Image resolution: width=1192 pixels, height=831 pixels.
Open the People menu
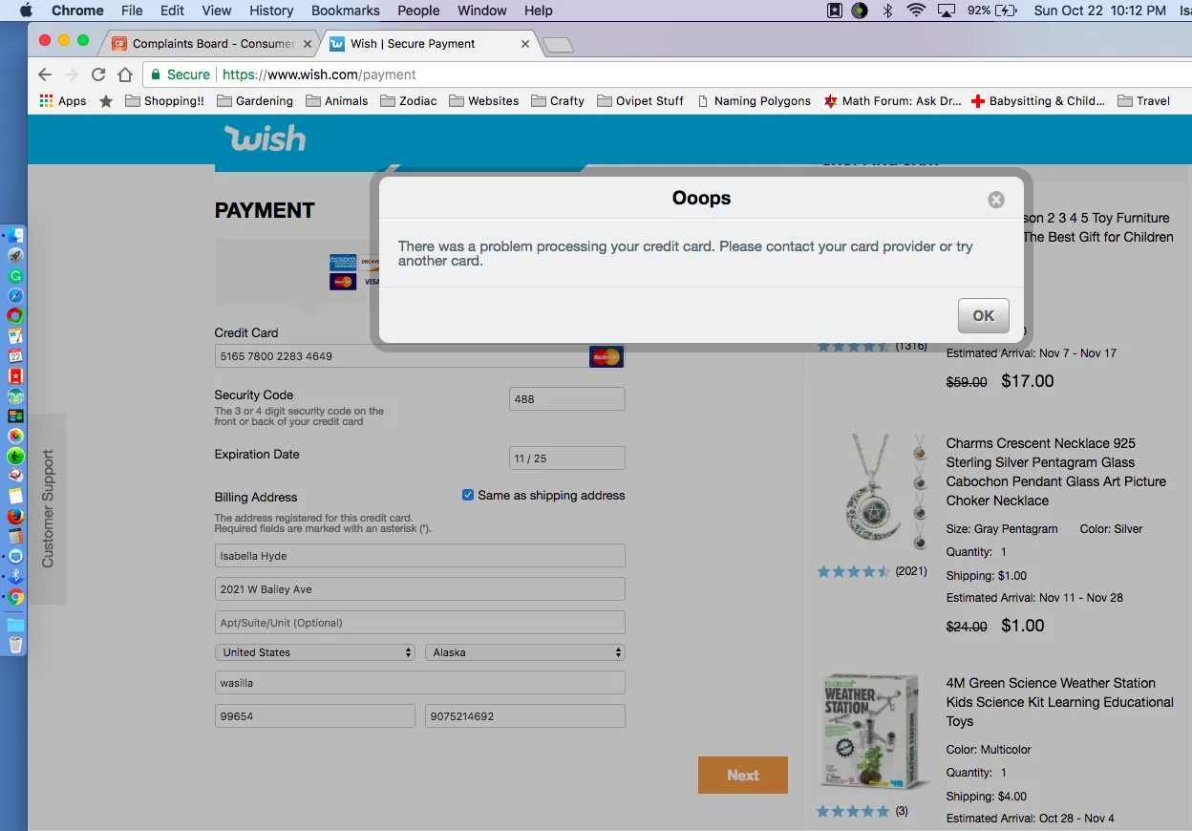coord(418,11)
